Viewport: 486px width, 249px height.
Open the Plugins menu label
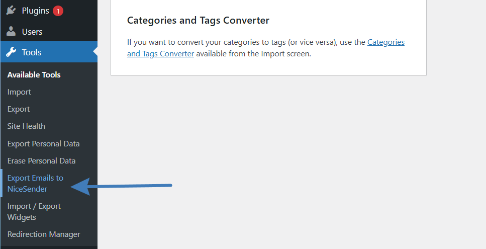pyautogui.click(x=35, y=11)
